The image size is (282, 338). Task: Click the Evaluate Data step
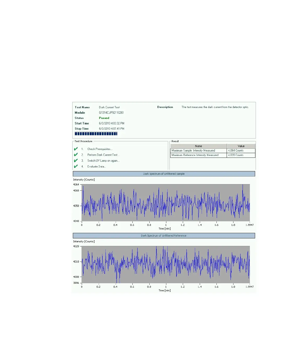tap(97, 166)
